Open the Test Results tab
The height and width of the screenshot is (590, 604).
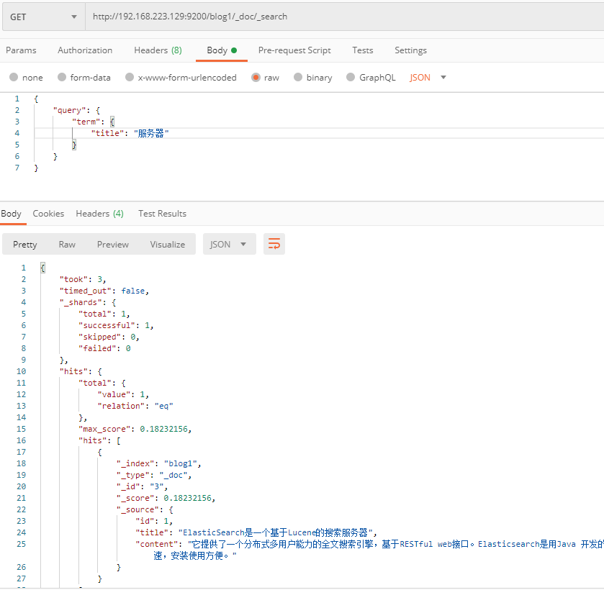click(x=162, y=214)
